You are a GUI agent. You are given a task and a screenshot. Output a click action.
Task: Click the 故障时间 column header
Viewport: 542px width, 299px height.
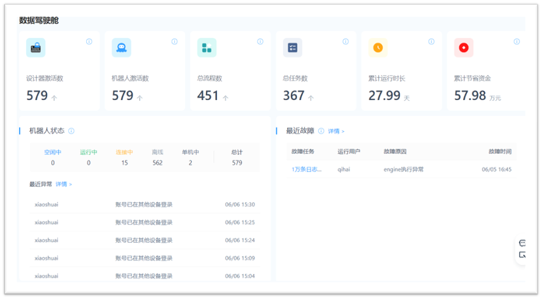tap(499, 151)
